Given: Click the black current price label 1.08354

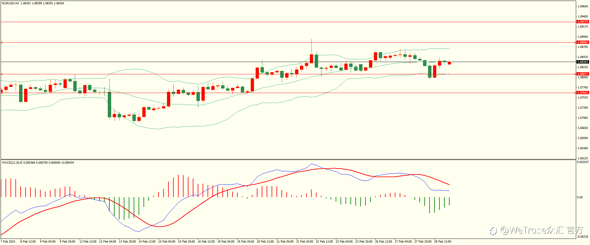Looking at the screenshot, I should click(x=582, y=62).
